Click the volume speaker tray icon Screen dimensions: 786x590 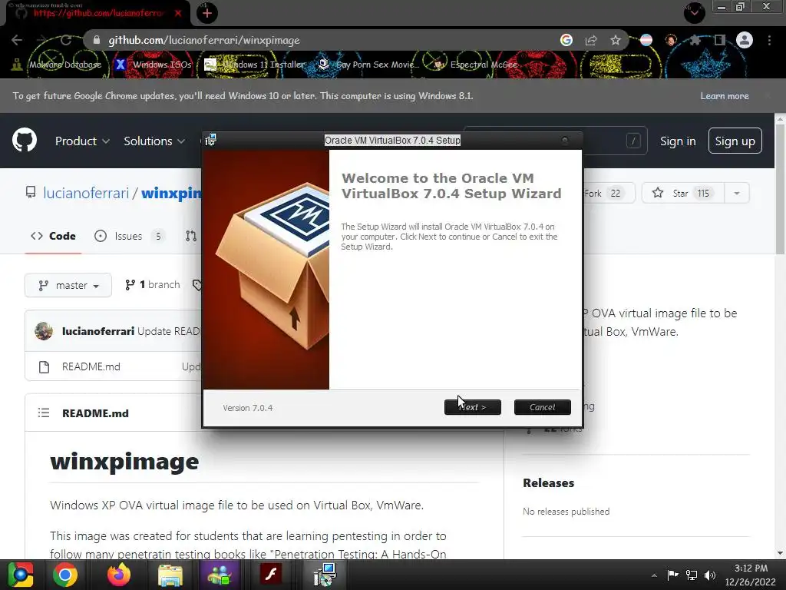(710, 575)
